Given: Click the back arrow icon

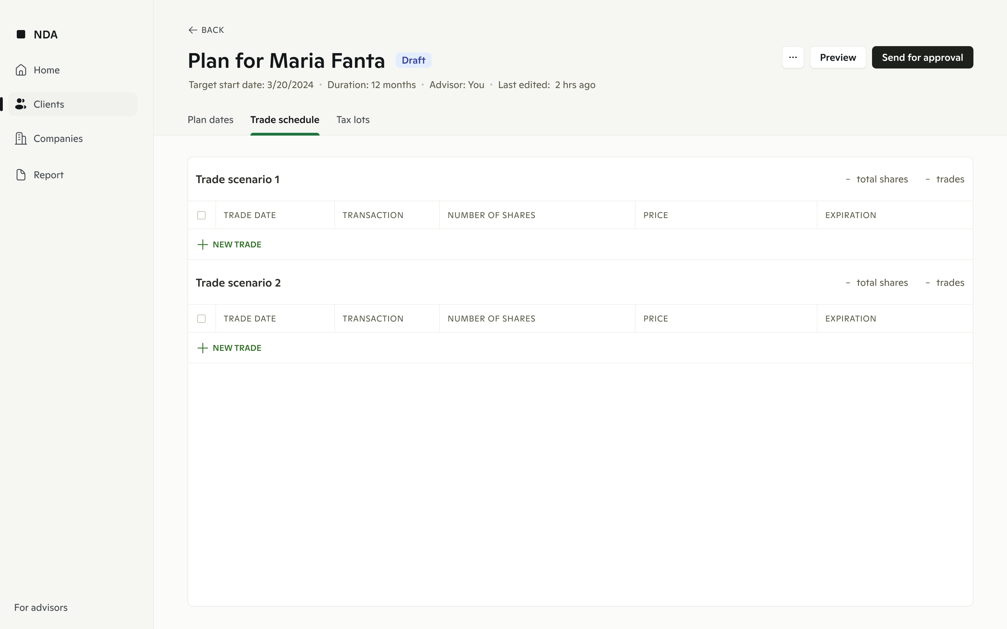Looking at the screenshot, I should pyautogui.click(x=193, y=30).
